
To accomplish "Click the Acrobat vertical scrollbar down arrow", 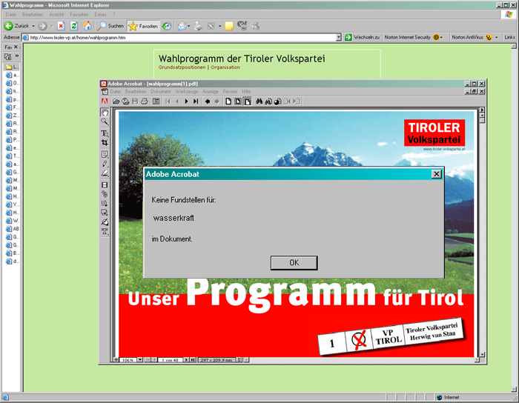I will (x=482, y=354).
